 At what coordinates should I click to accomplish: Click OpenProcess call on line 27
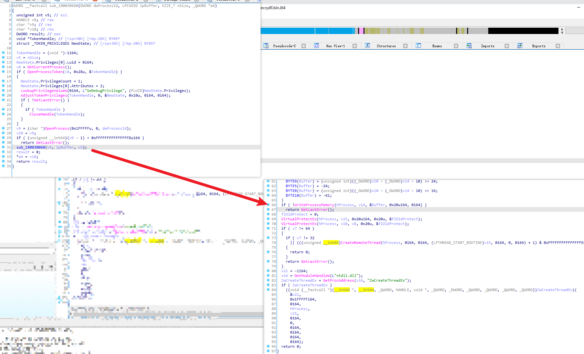[57, 128]
